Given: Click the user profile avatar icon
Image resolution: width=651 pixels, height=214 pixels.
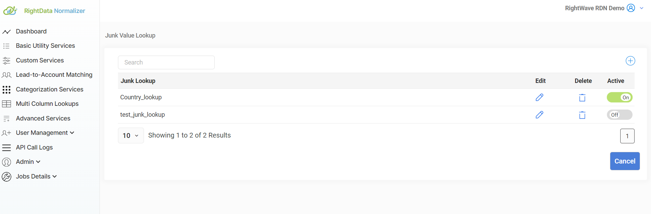Looking at the screenshot, I should click(x=631, y=8).
